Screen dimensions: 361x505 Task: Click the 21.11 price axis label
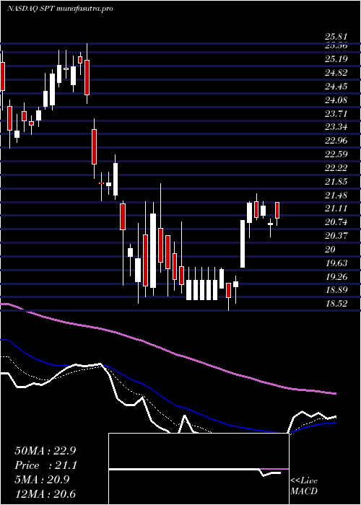tap(336, 208)
